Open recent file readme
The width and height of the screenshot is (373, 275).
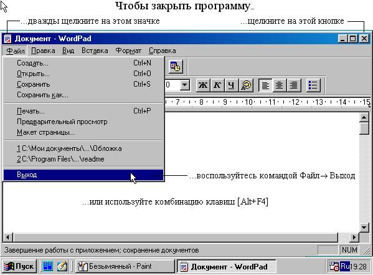click(83, 159)
